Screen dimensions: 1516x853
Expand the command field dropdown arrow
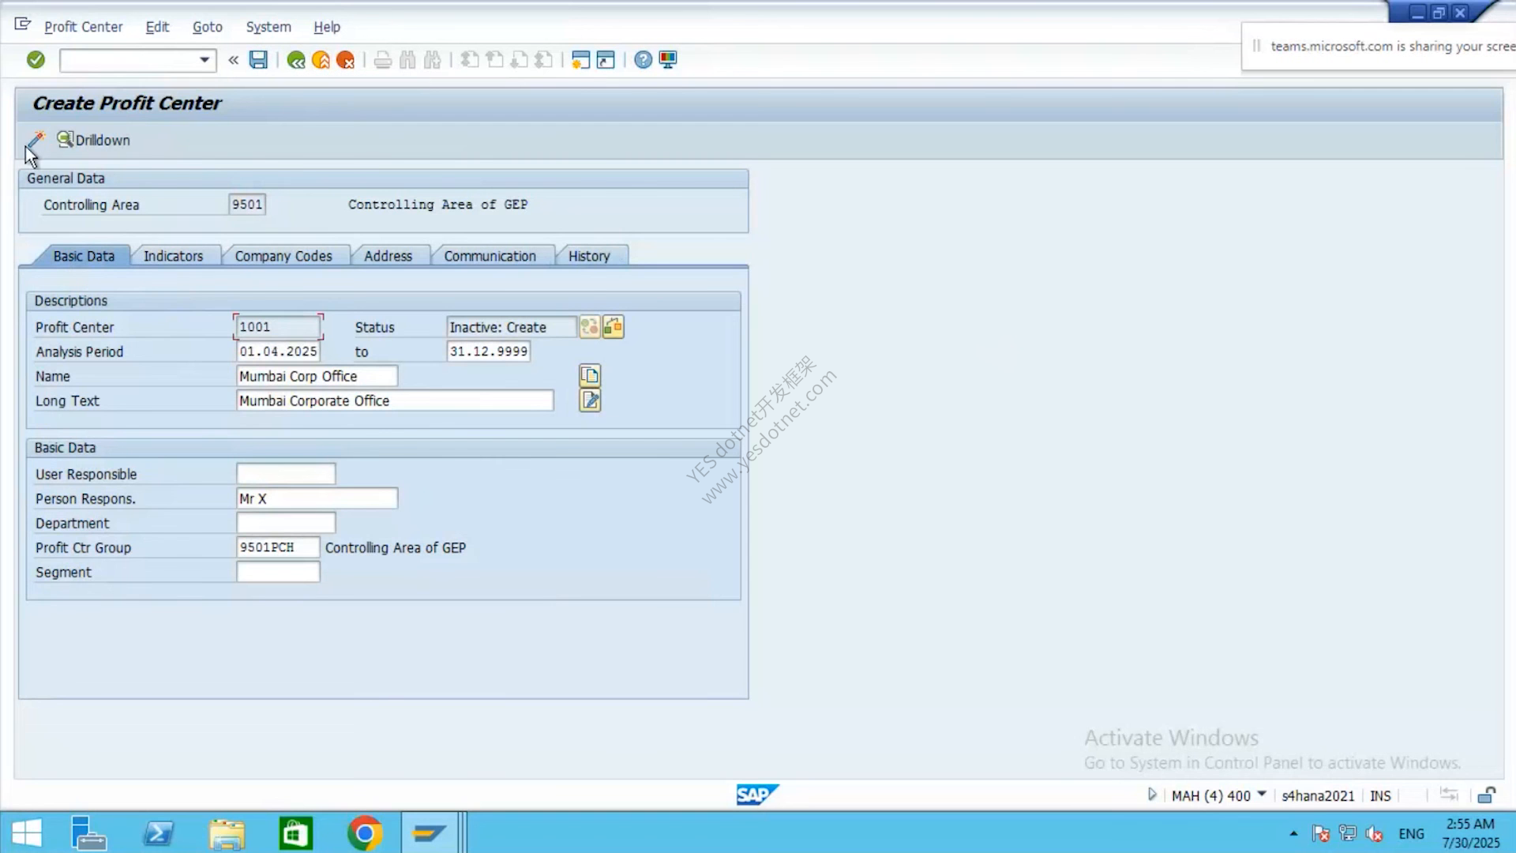[205, 60]
